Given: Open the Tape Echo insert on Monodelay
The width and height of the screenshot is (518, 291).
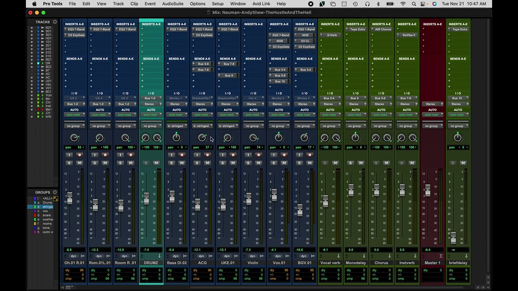Looking at the screenshot, I should (x=356, y=30).
